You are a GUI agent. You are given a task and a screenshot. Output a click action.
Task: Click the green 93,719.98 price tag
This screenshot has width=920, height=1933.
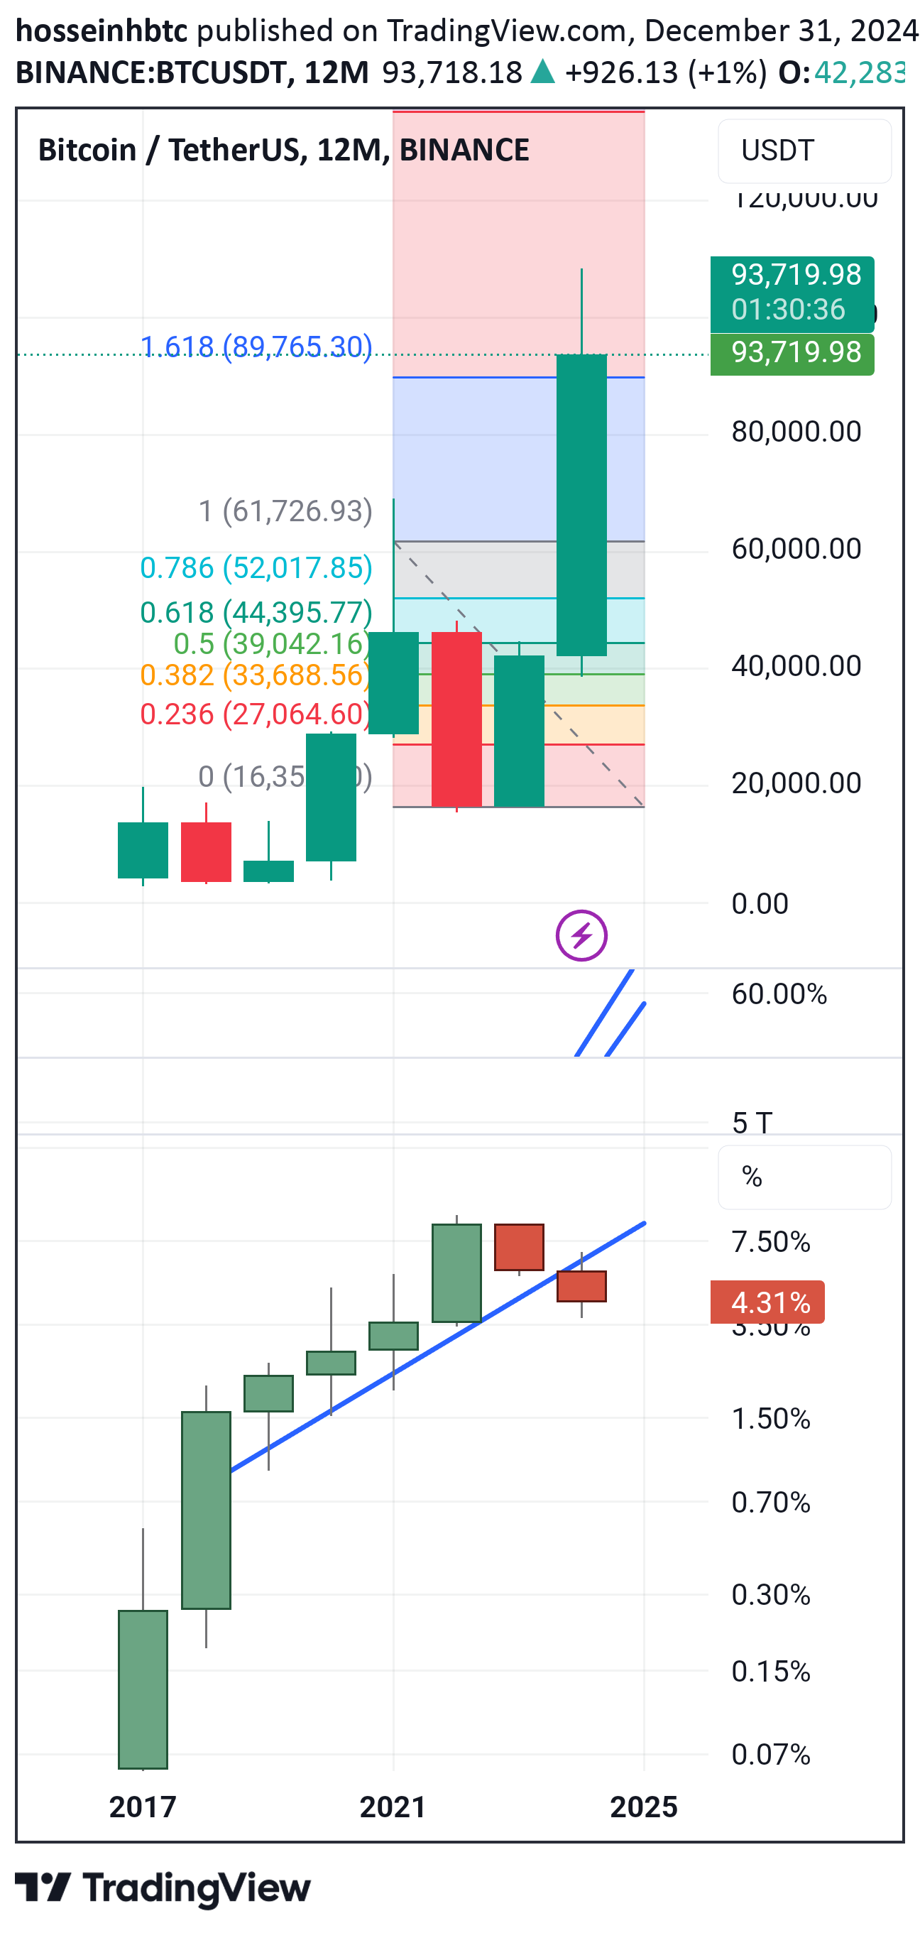(792, 353)
